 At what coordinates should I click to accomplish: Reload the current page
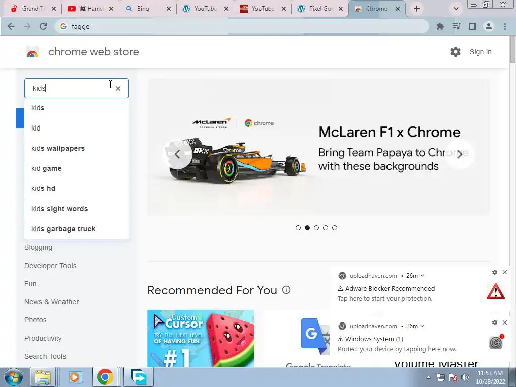[x=43, y=26]
